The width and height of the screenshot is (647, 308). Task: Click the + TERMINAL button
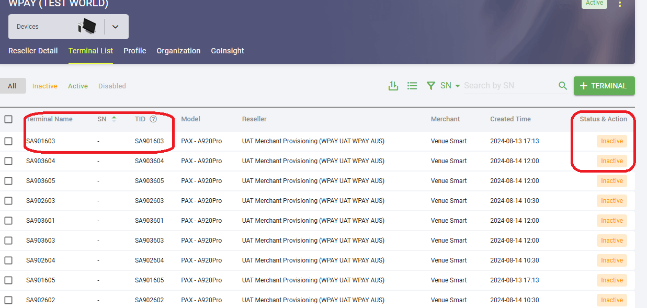coord(604,86)
